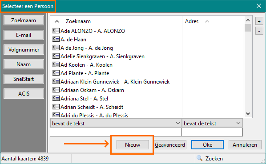Select Adriaan Oskam - A. Oskam
The image size is (266, 164).
(x=92, y=90)
